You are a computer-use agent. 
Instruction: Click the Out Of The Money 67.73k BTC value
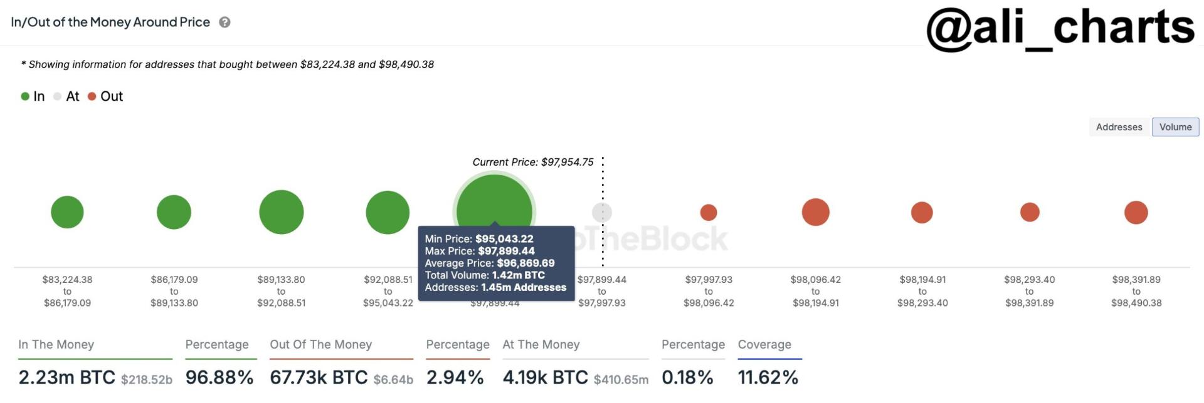pyautogui.click(x=319, y=377)
